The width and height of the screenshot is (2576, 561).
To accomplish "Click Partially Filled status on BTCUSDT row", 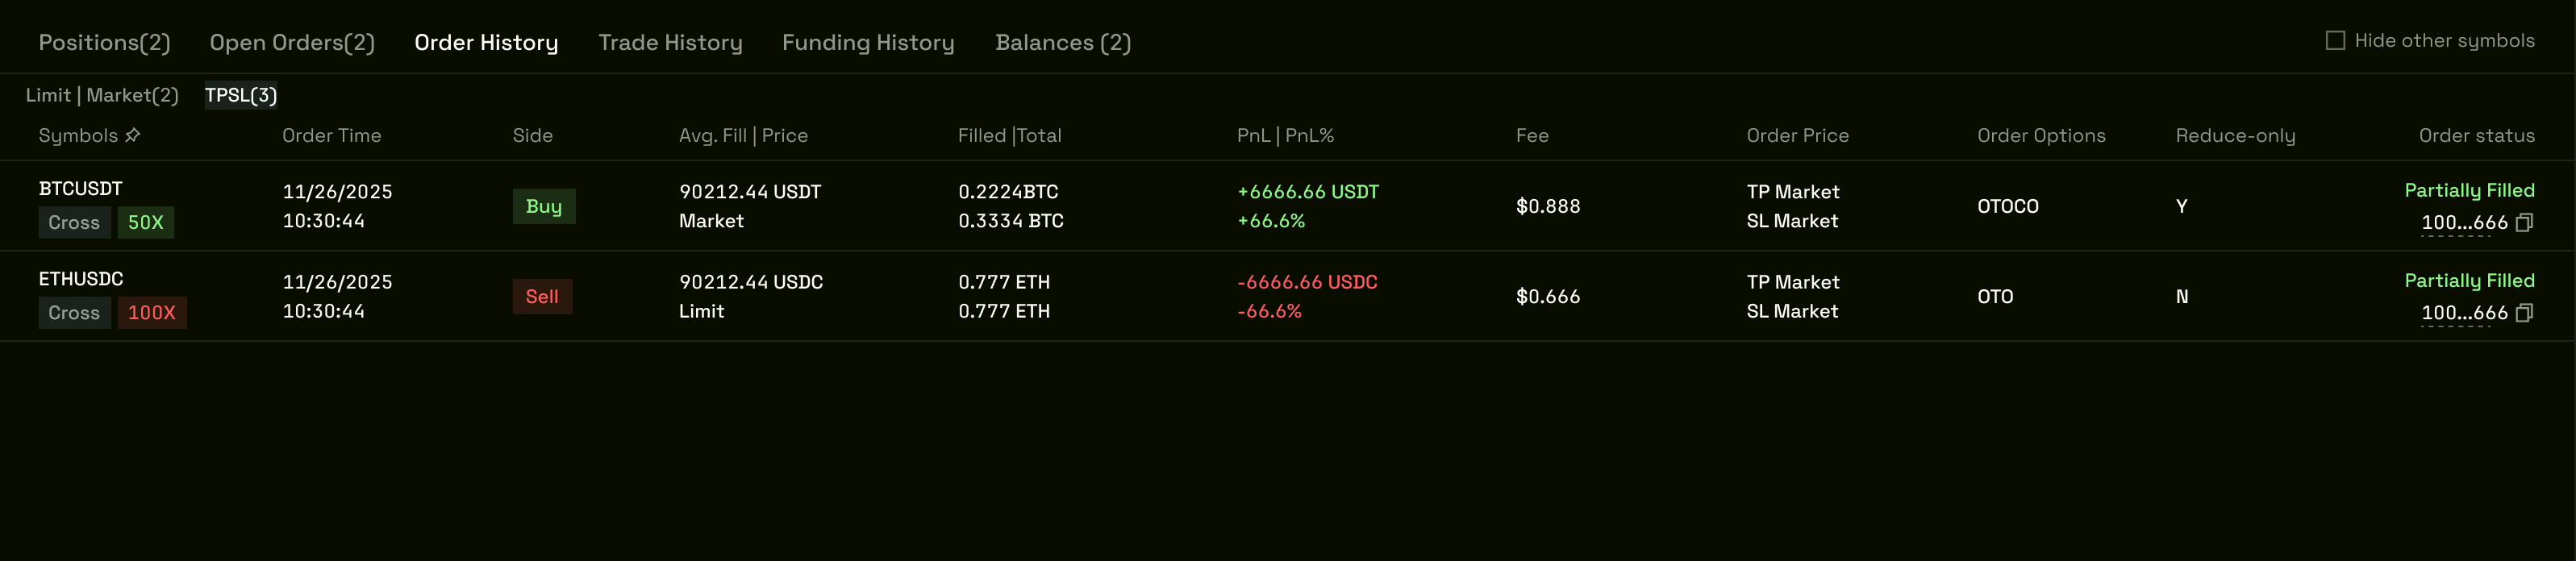I will 2472,190.
